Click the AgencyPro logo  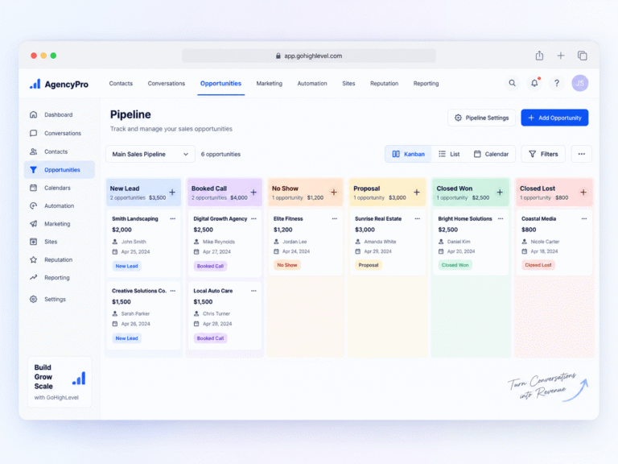click(x=59, y=84)
